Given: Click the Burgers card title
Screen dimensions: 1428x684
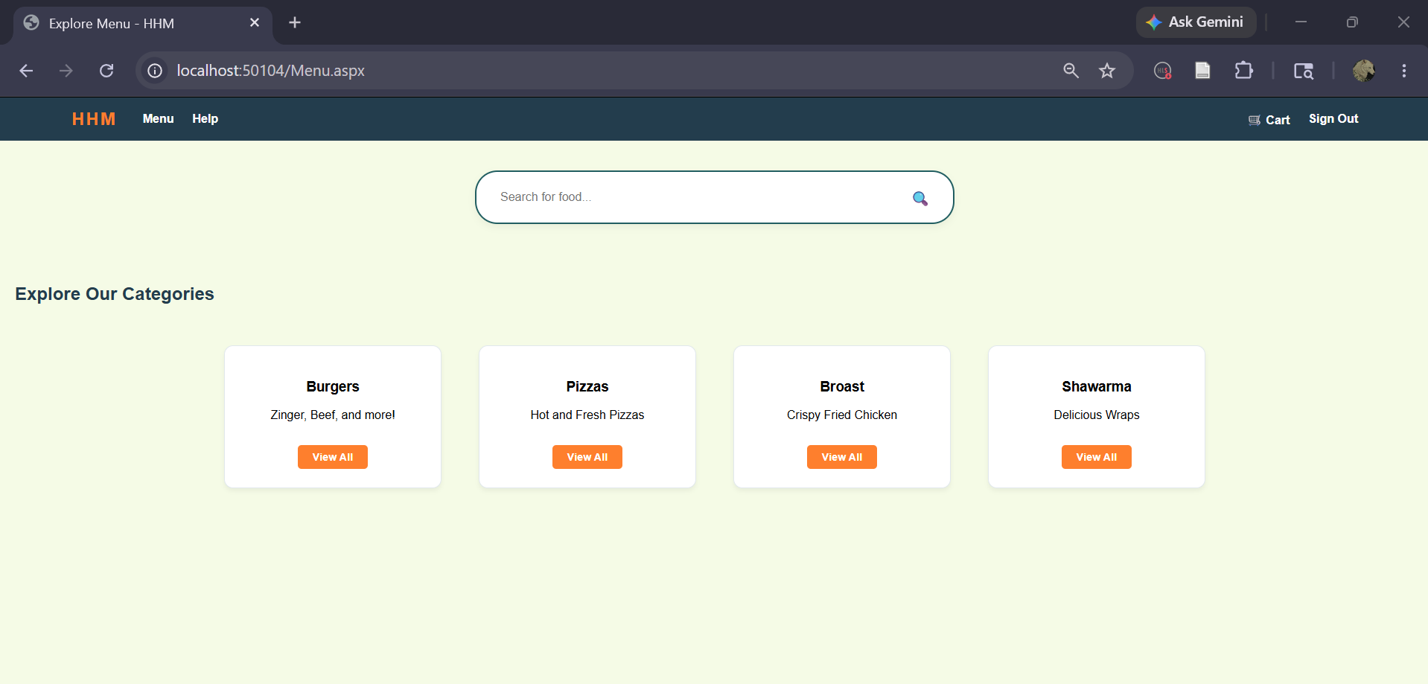Looking at the screenshot, I should 333,386.
